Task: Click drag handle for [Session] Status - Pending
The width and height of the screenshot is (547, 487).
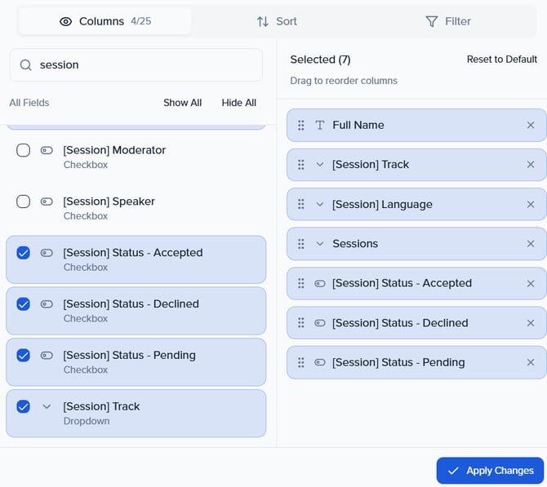Action: coord(301,363)
